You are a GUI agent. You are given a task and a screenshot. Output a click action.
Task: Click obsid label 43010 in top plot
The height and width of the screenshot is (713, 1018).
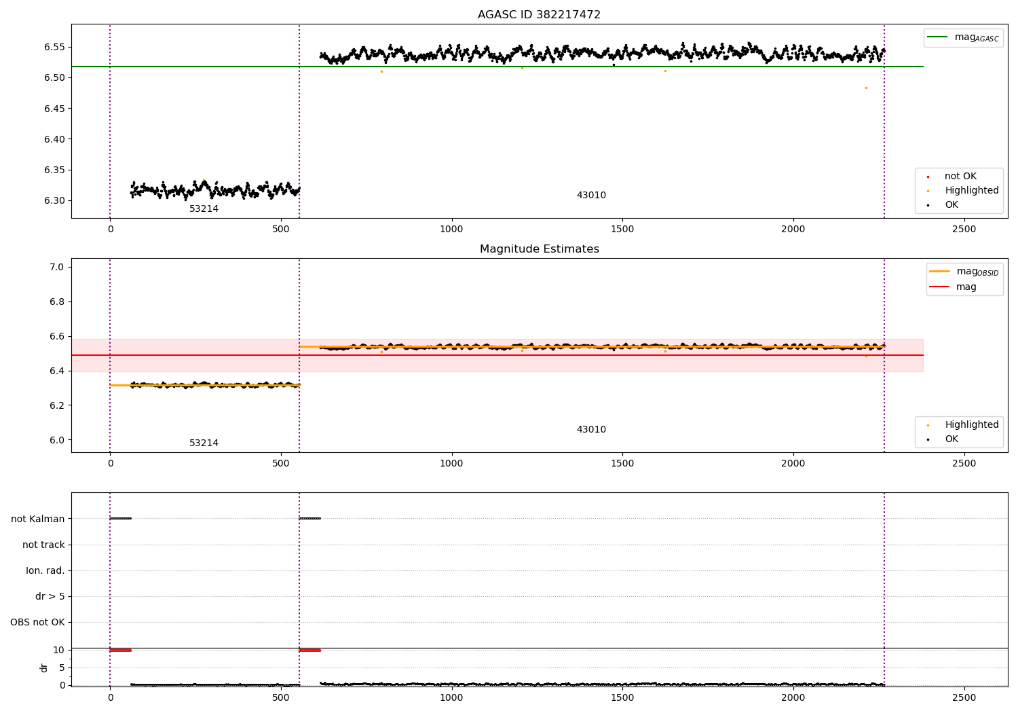[591, 195]
